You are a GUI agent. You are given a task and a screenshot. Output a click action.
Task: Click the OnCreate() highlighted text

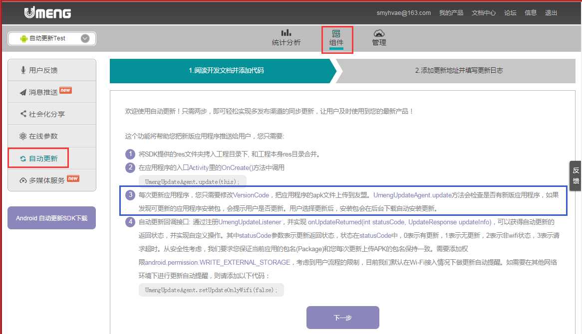[237, 168]
